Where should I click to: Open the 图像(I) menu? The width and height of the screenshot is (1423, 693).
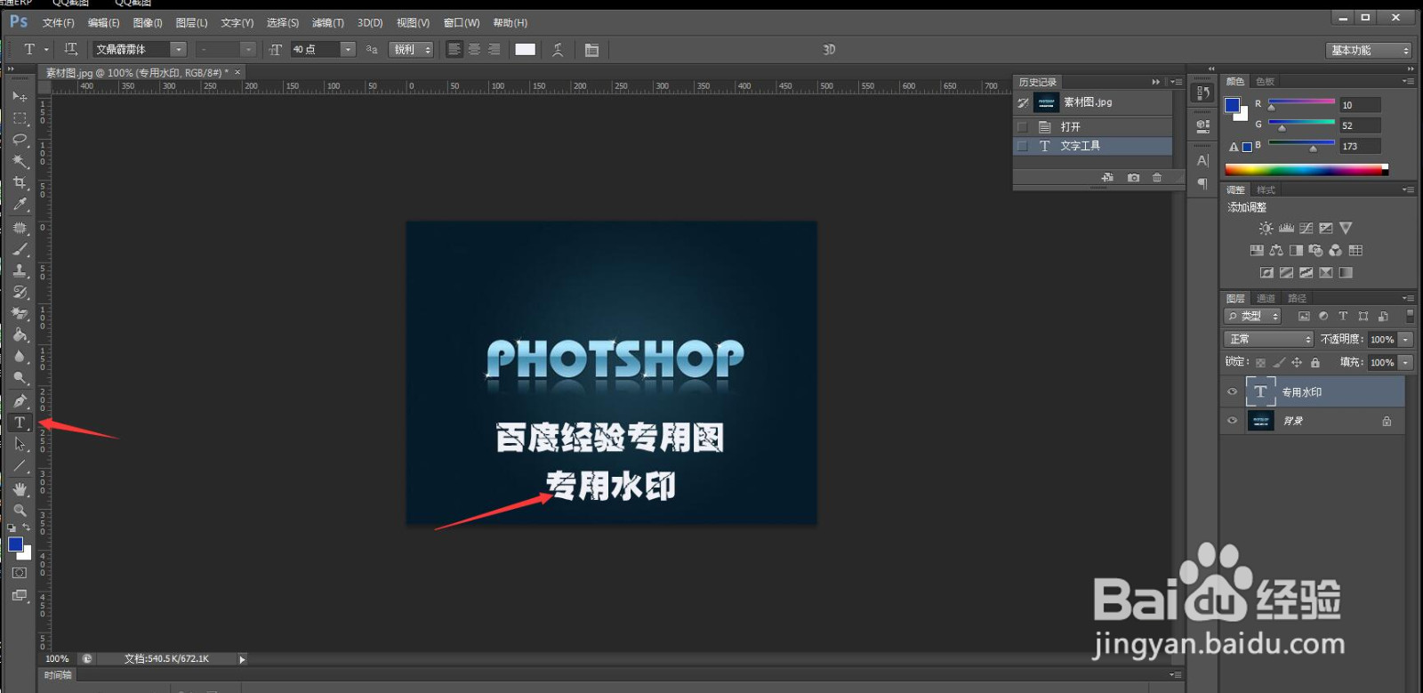click(x=148, y=22)
